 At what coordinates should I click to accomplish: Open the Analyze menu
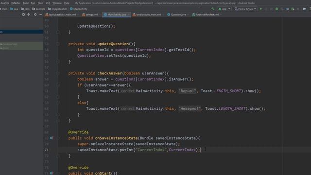4,3
